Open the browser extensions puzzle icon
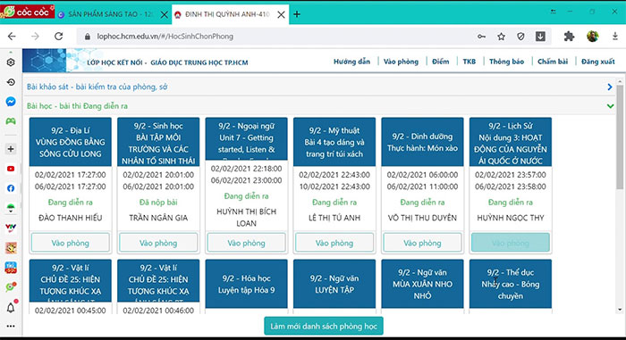The height and width of the screenshot is (340, 626). 569,37
